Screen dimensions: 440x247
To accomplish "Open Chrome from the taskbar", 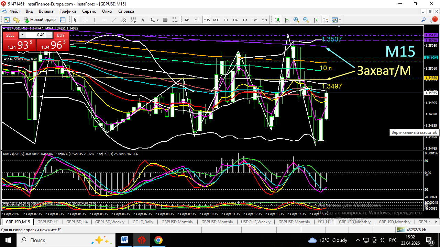I will [x=158, y=240].
